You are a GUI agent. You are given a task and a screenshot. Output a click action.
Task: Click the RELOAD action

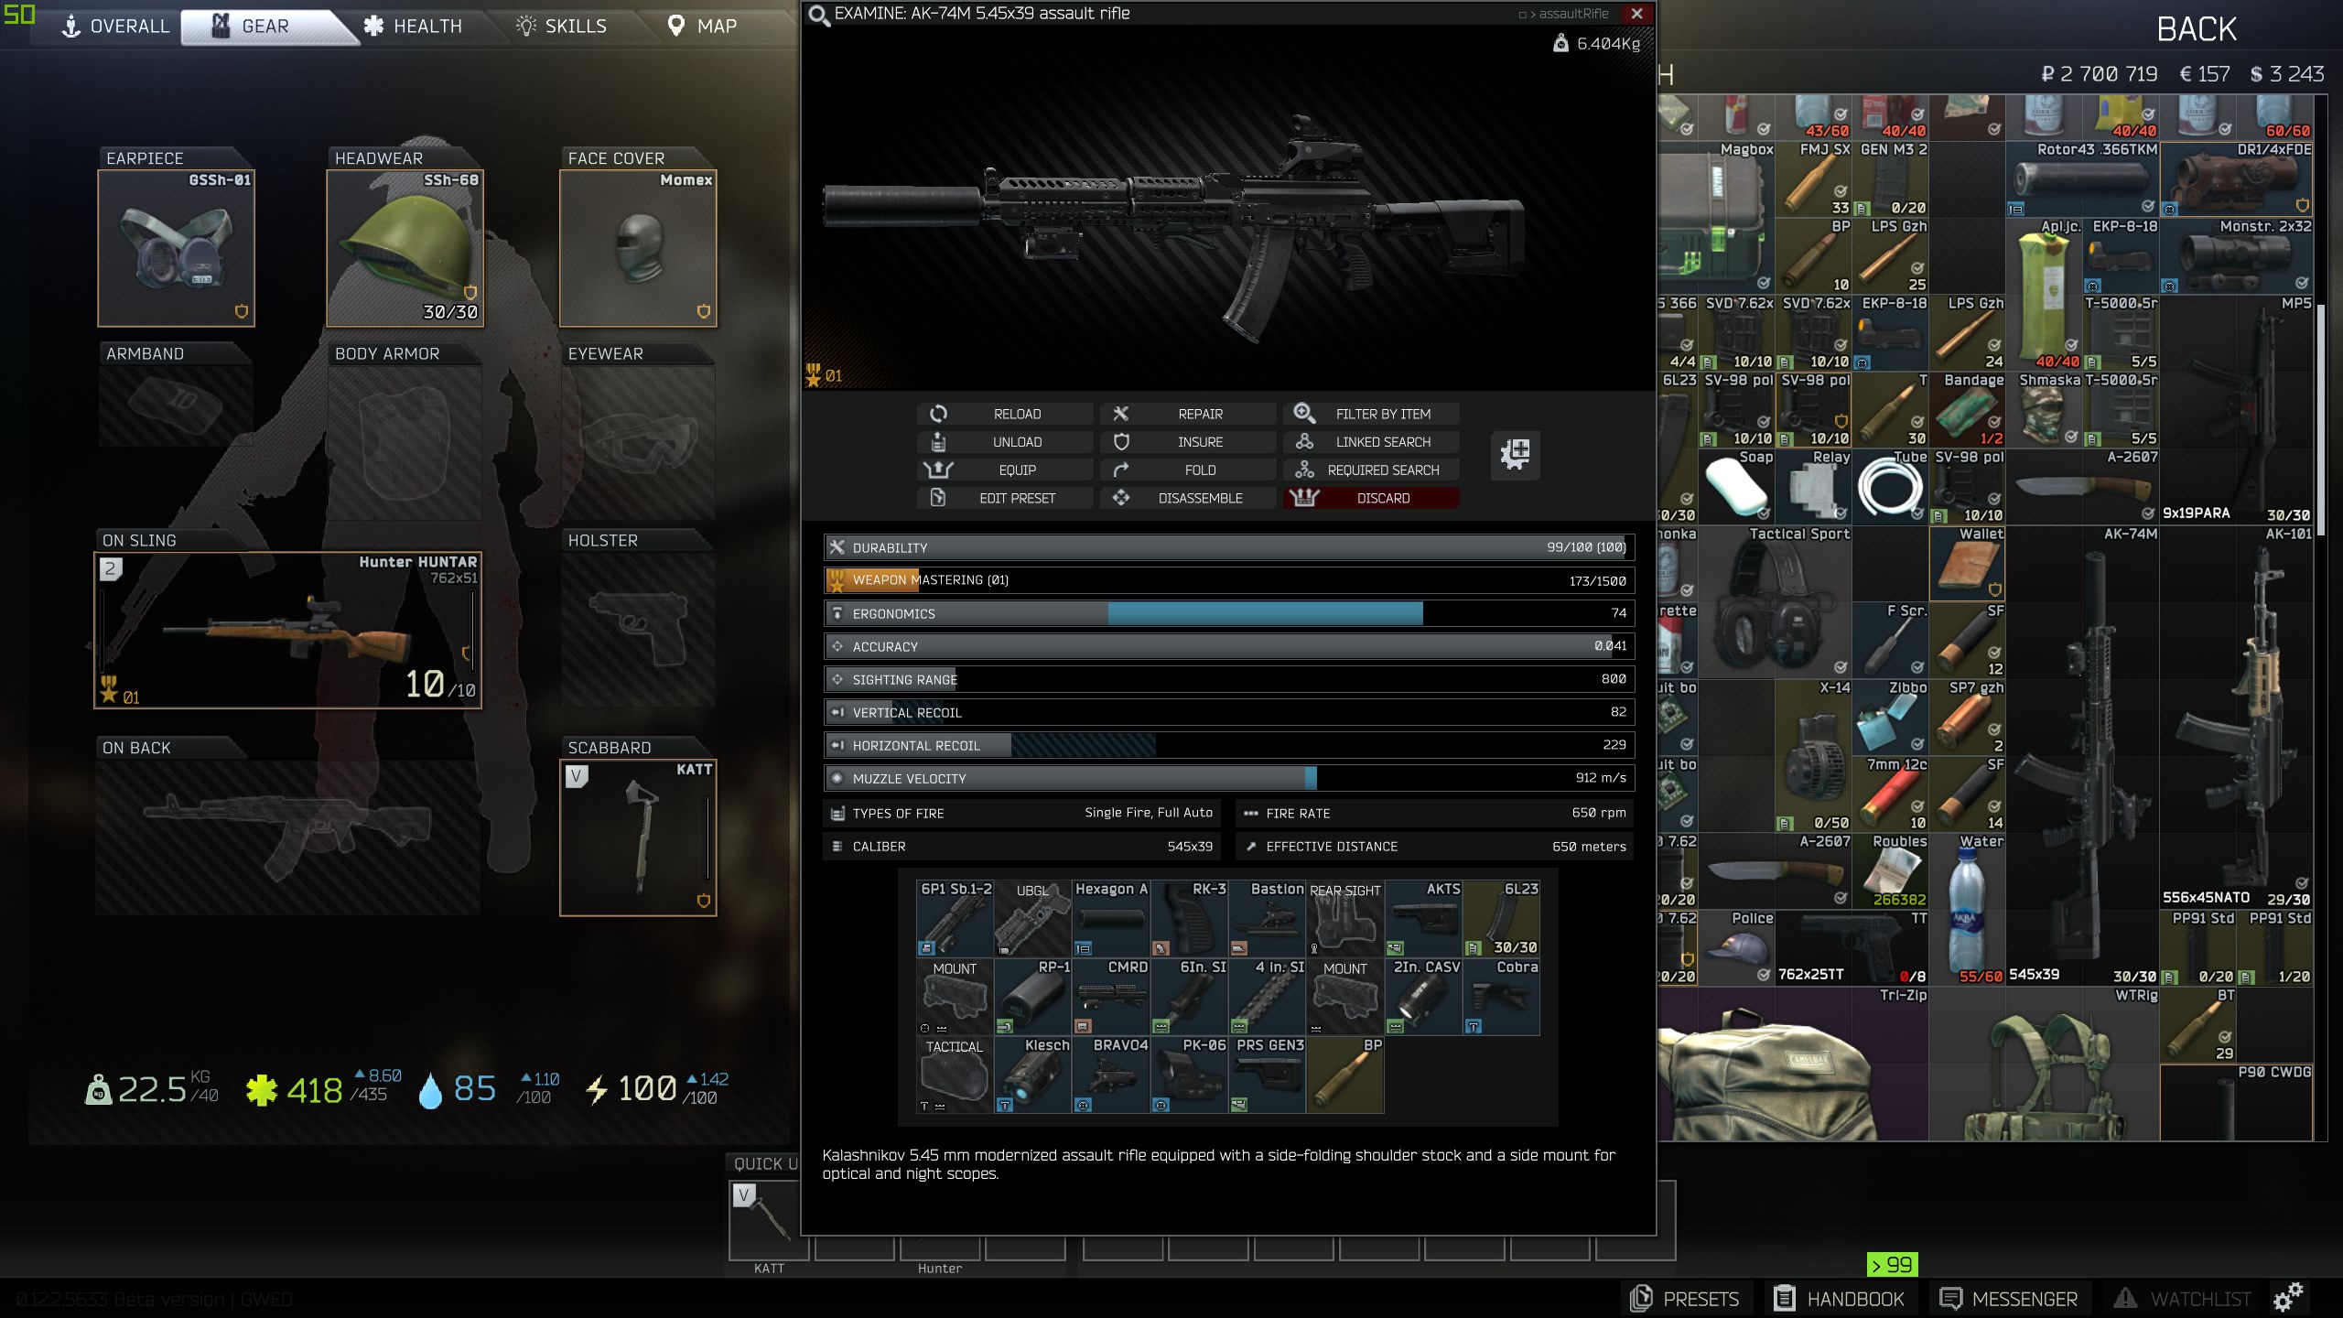pyautogui.click(x=1005, y=414)
